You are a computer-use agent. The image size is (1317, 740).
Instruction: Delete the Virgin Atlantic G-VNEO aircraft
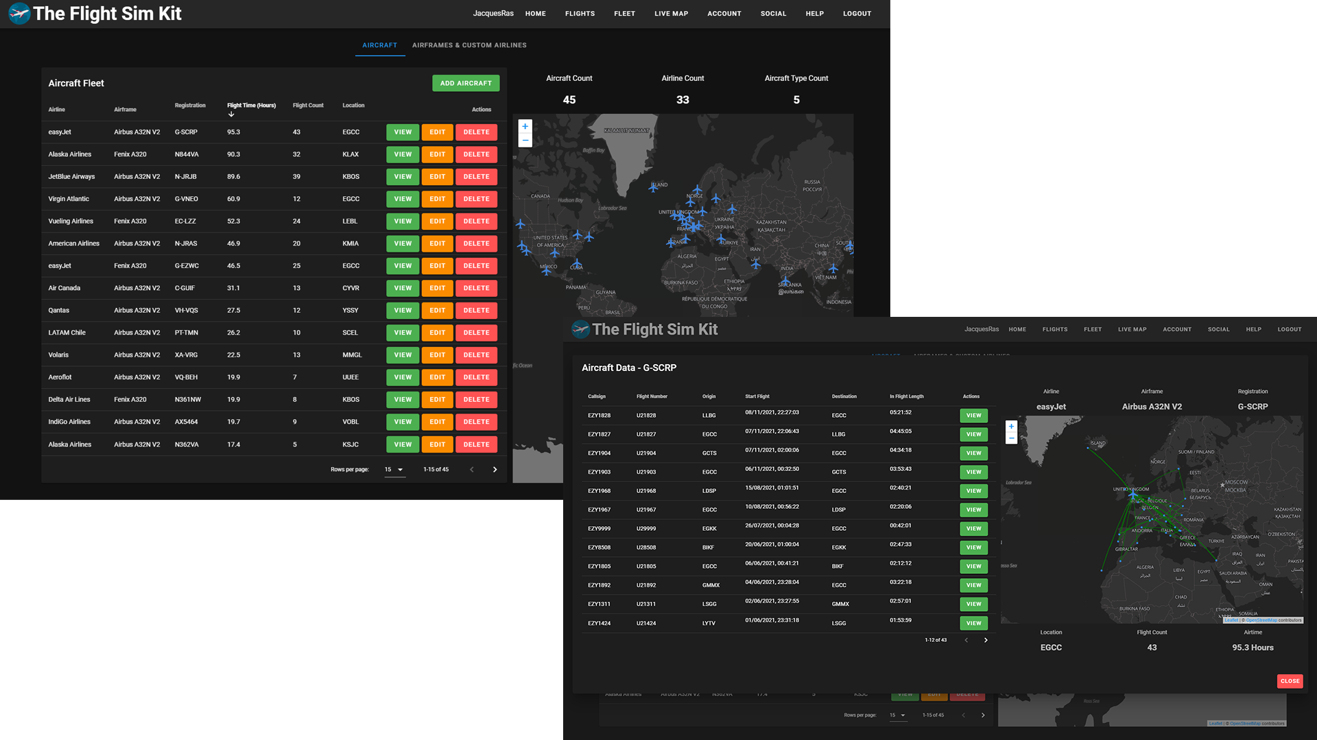[476, 199]
